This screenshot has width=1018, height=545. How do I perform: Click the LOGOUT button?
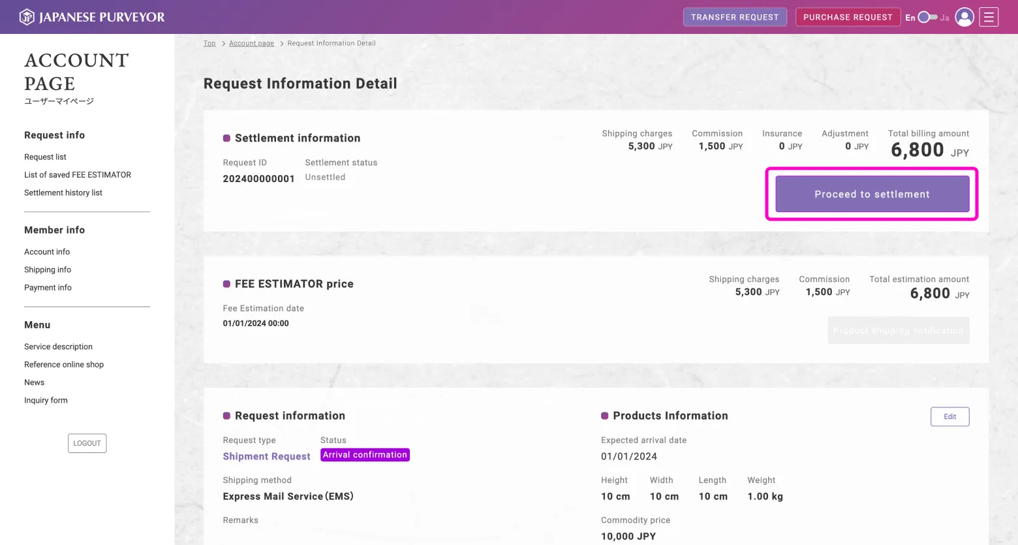(87, 443)
